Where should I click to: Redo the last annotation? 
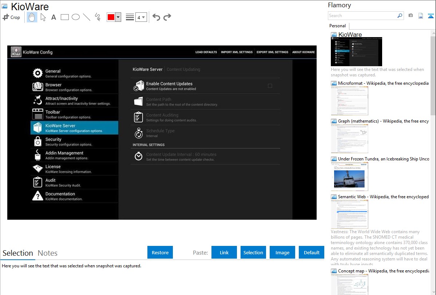[x=167, y=17]
